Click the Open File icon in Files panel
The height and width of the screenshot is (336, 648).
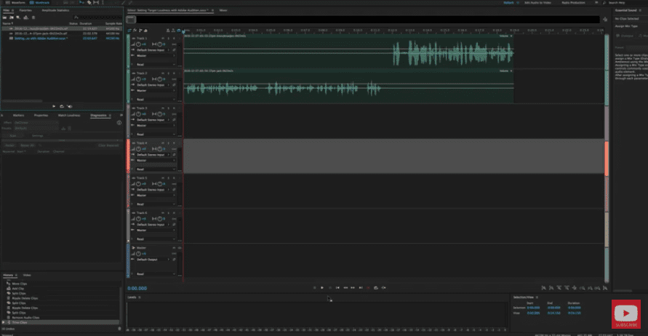pyautogui.click(x=4, y=17)
